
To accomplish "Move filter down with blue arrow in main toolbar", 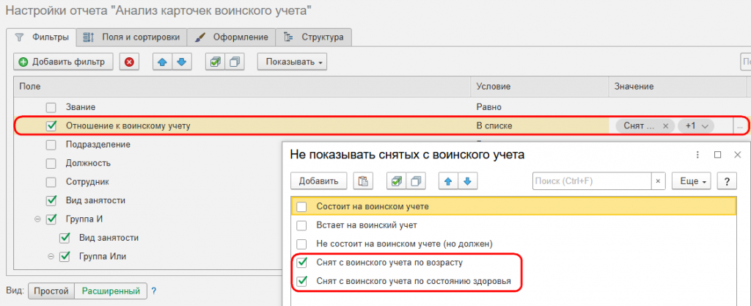I will click(x=182, y=62).
